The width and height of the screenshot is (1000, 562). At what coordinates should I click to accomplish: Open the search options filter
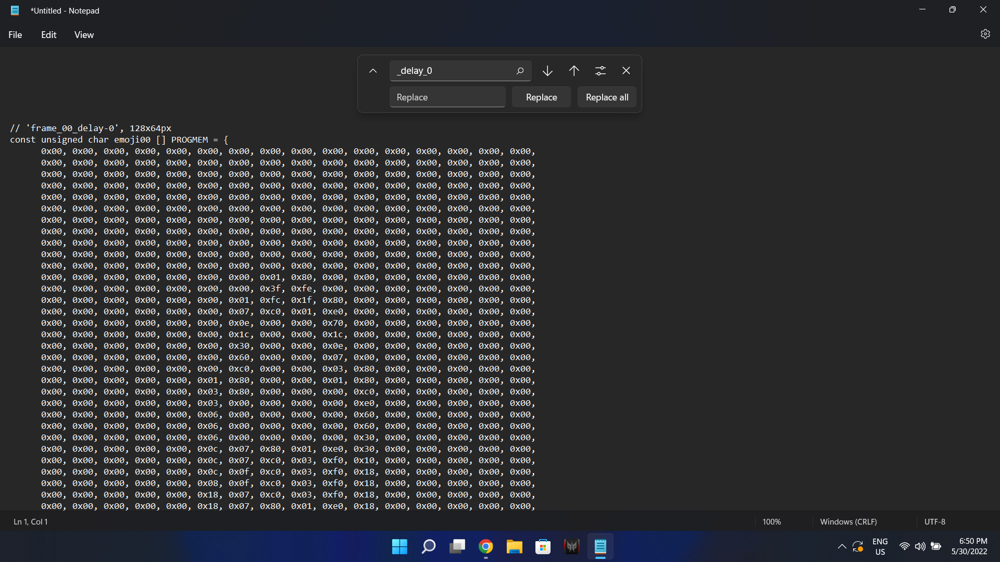pyautogui.click(x=601, y=70)
